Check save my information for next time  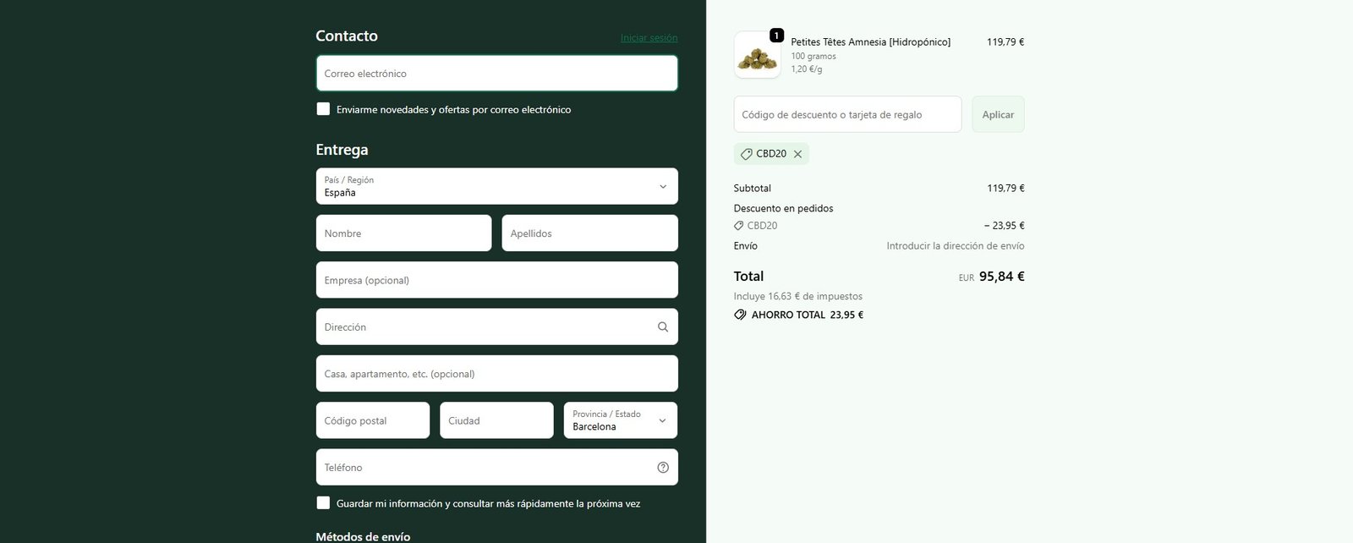[x=323, y=503]
